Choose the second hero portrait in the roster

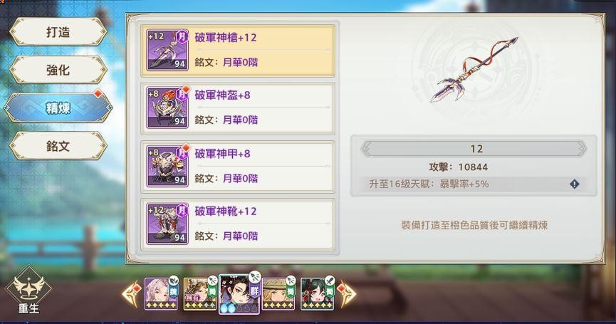tap(200, 293)
